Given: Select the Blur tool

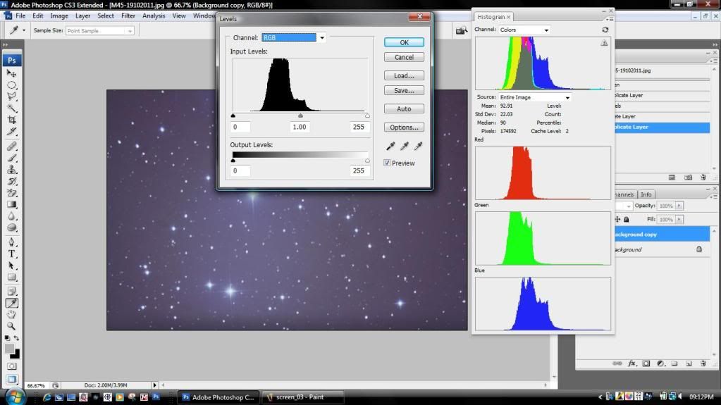Looking at the screenshot, I should [11, 216].
